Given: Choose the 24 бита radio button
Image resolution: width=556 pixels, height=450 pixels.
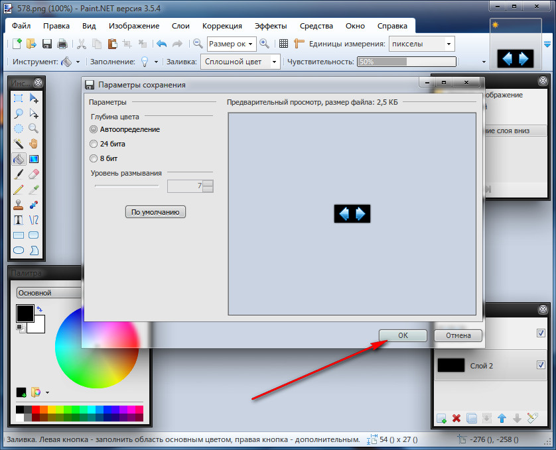Looking at the screenshot, I should [x=94, y=144].
